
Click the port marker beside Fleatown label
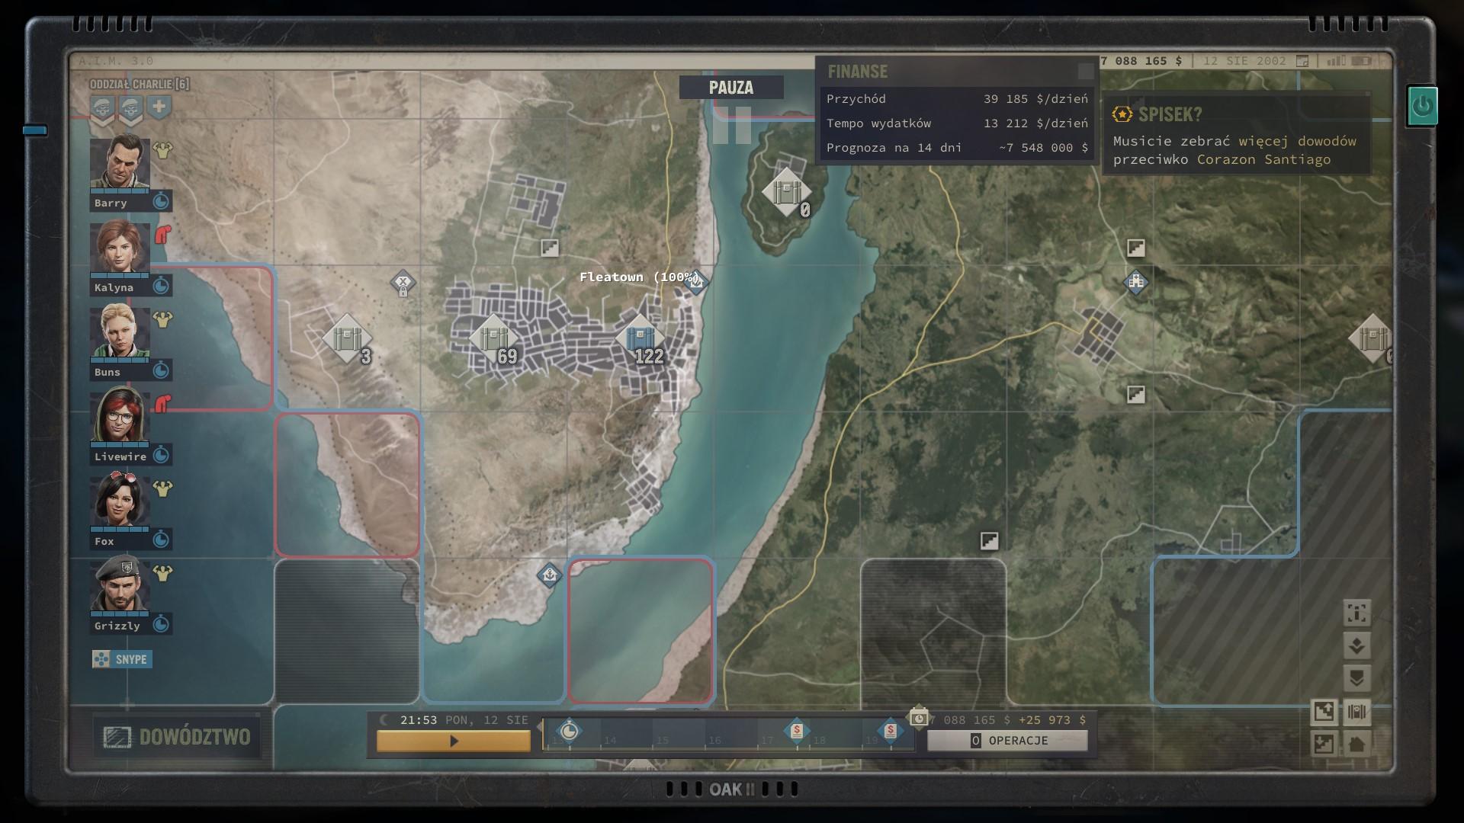coord(695,282)
